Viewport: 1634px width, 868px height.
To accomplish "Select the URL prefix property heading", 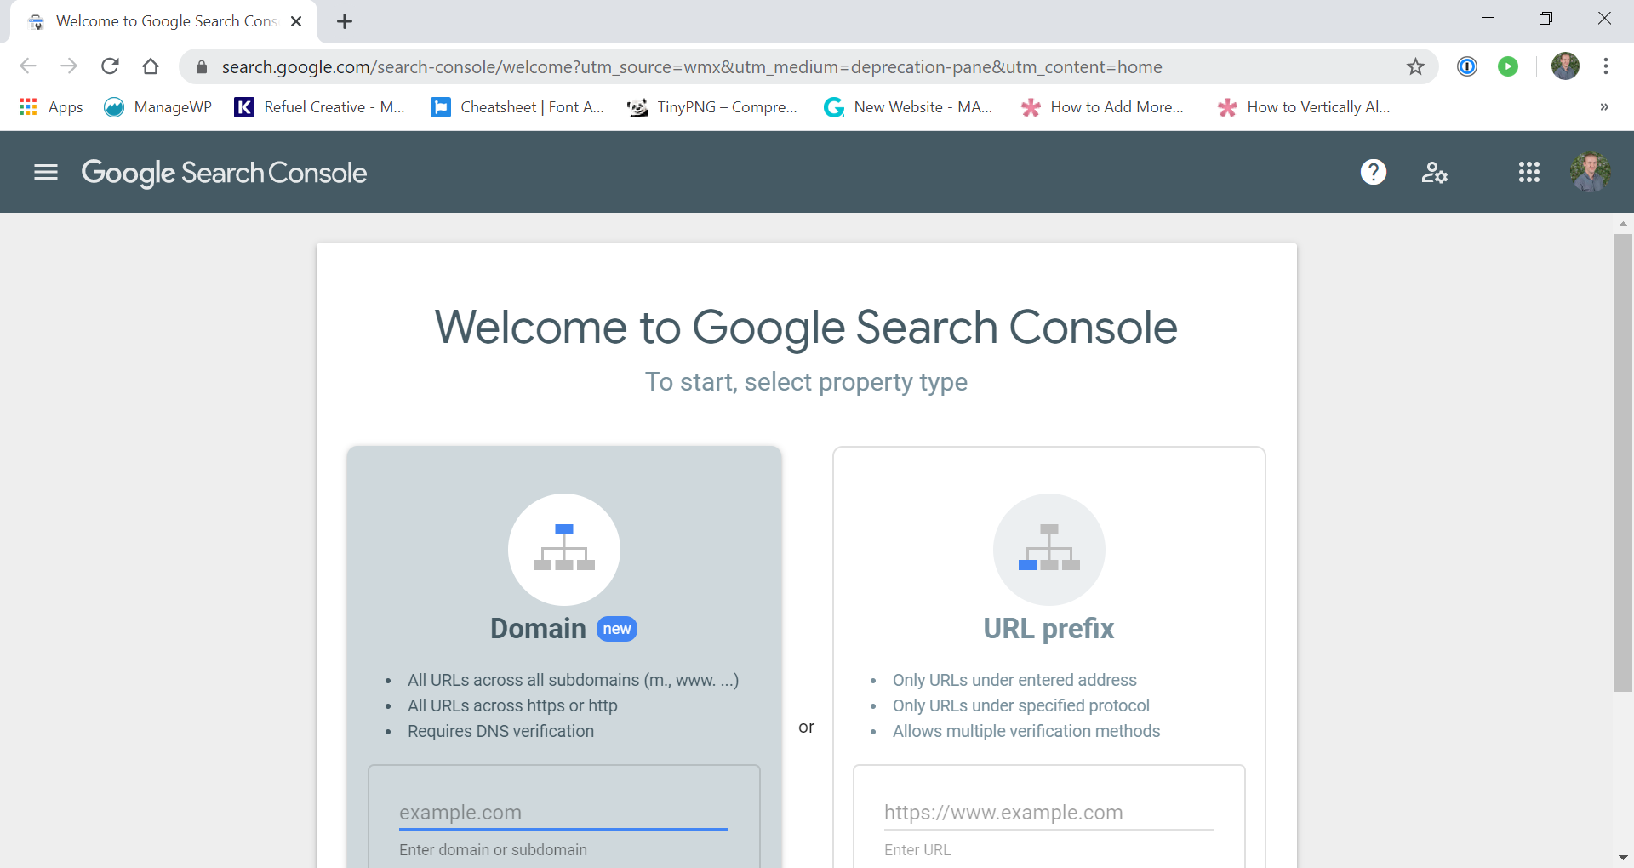I will pyautogui.click(x=1048, y=628).
